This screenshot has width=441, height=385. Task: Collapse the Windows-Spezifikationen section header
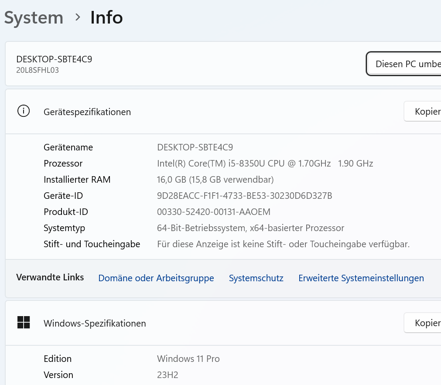223,323
